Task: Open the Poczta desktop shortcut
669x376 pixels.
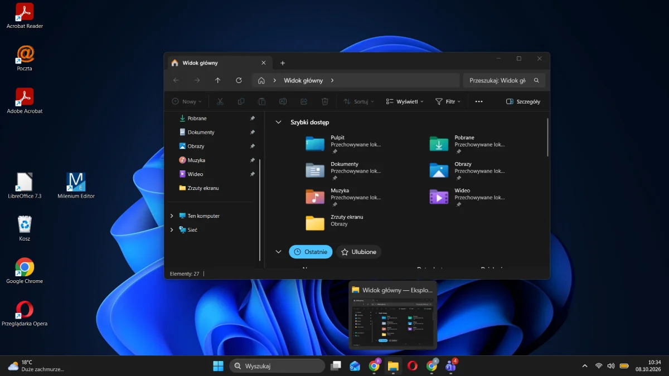Action: pos(25,58)
